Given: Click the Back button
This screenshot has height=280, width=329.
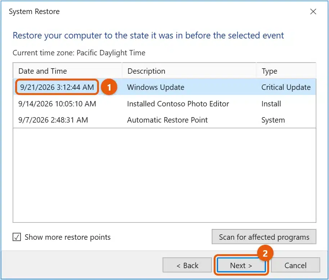Looking at the screenshot, I should (x=187, y=265).
